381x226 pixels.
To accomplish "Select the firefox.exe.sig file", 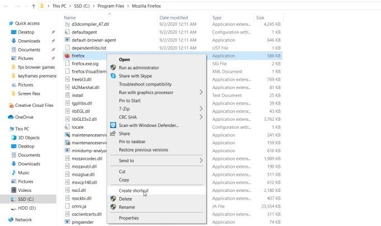I will (x=85, y=64).
